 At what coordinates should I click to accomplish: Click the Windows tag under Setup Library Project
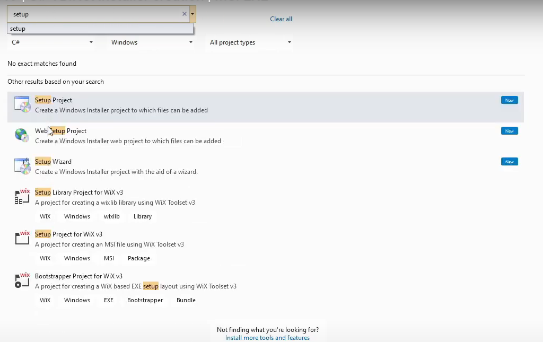click(x=77, y=216)
